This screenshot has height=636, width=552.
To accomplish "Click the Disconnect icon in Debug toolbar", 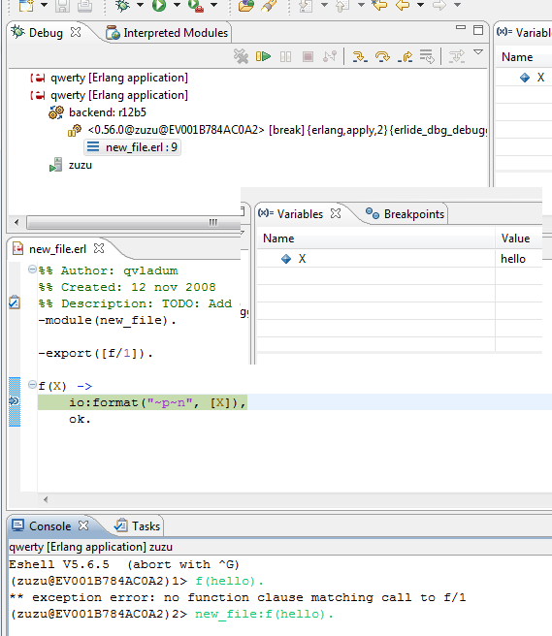I will [x=330, y=56].
